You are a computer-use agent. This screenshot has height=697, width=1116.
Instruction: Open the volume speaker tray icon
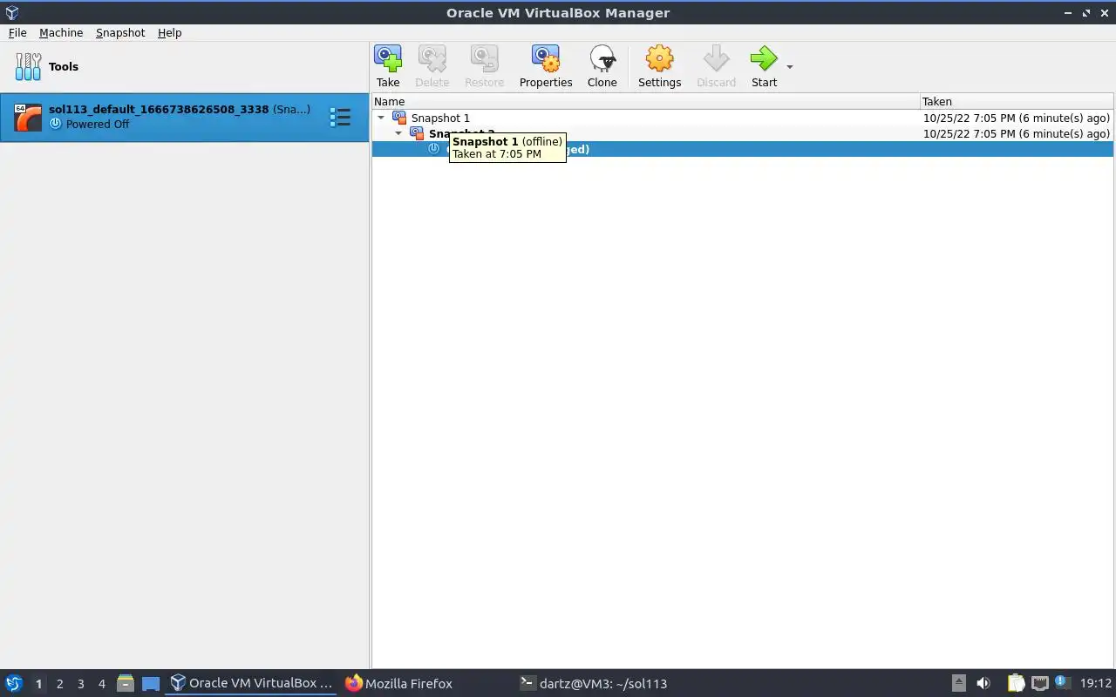(x=983, y=683)
